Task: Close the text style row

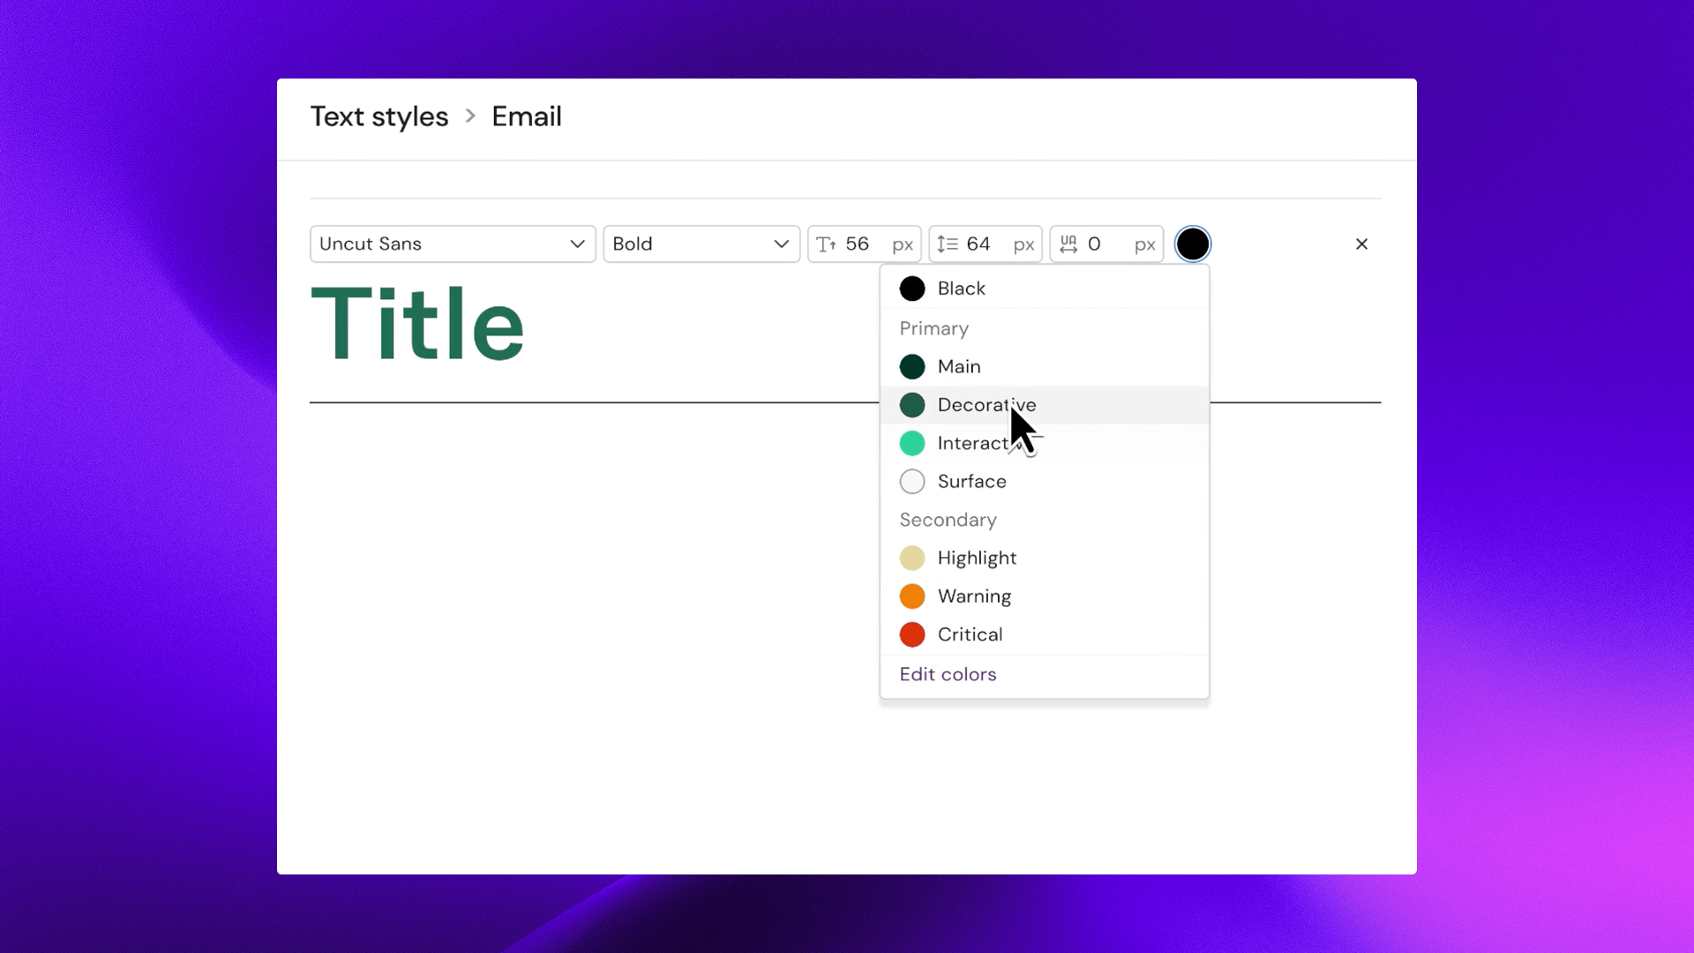Action: click(1361, 244)
